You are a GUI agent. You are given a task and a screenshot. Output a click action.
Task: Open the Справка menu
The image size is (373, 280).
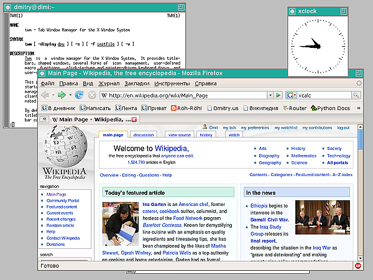point(206,83)
